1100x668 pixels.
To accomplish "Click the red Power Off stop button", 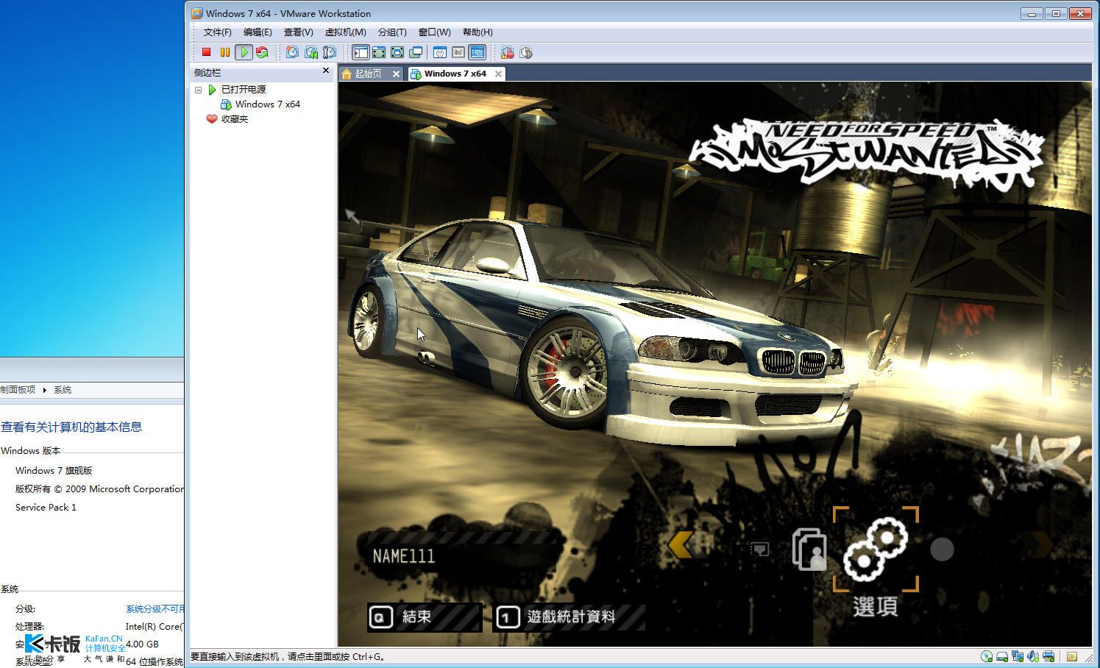I will 207,52.
